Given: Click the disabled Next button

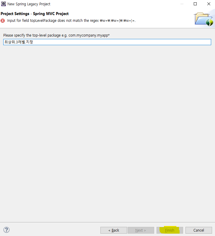Looking at the screenshot, I should pos(141,230).
